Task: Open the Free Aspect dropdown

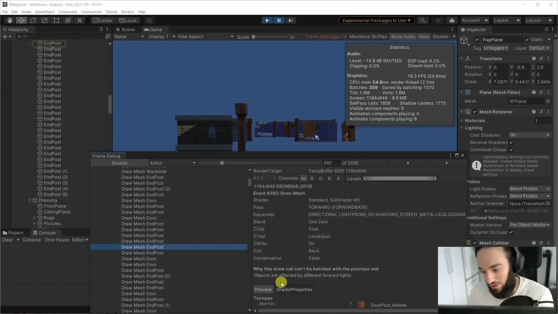Action: 205,37
